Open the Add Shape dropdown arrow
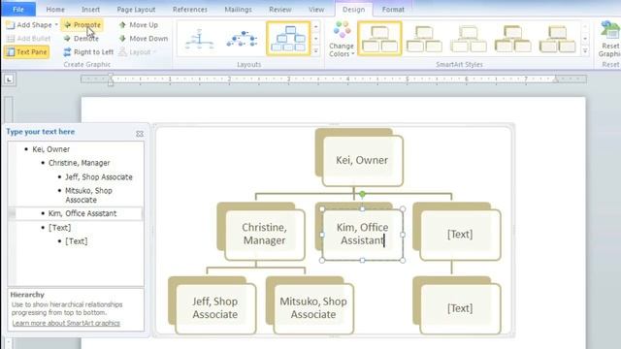Viewport: 621px width, 349px height. pyautogui.click(x=56, y=25)
